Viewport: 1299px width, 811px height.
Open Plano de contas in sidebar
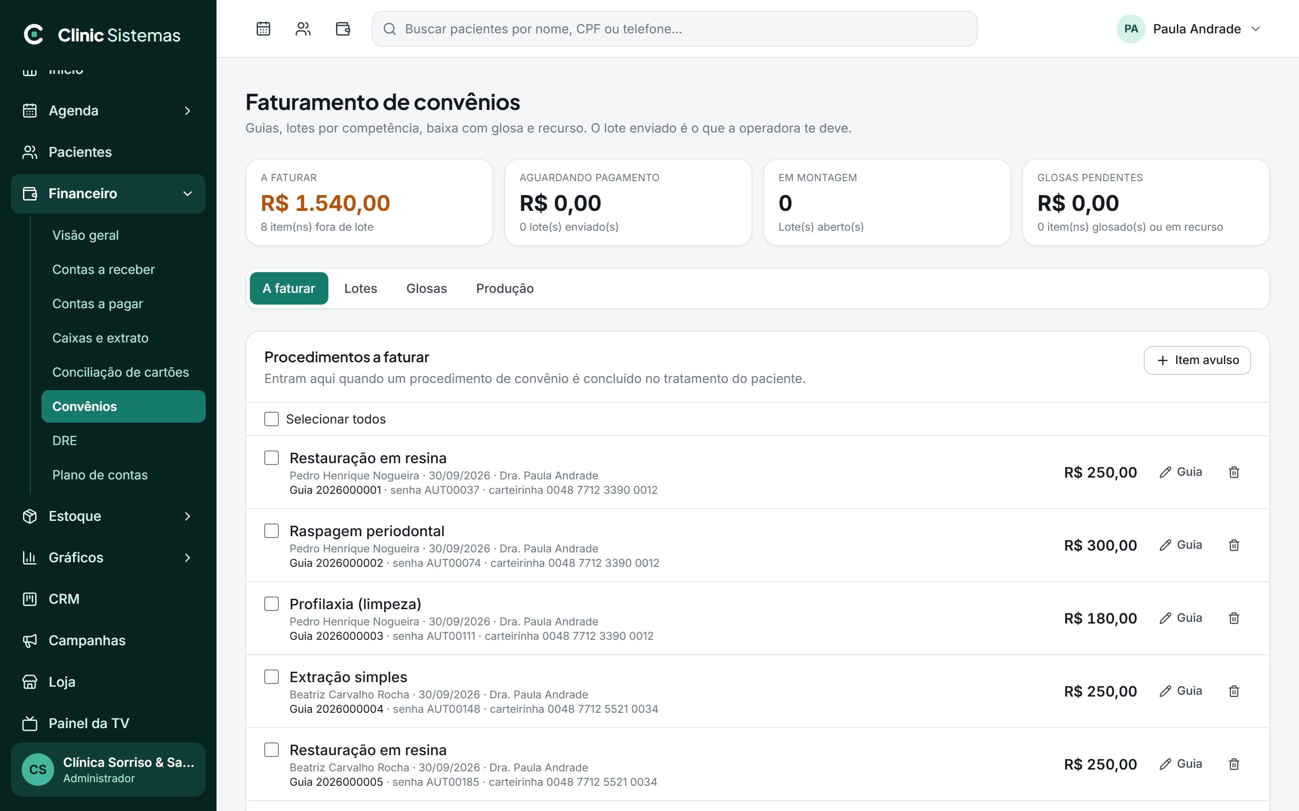(x=124, y=475)
